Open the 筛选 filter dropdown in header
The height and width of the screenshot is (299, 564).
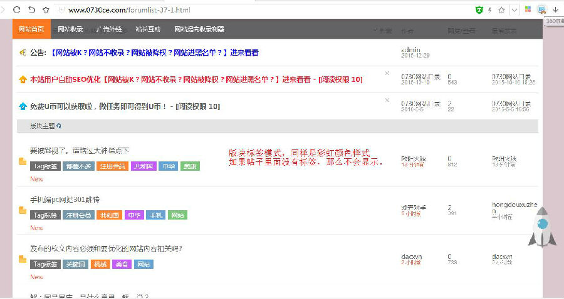pos(383,30)
